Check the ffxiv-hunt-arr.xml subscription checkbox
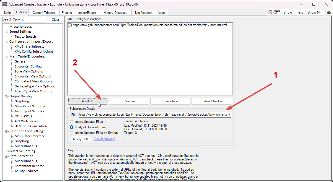Image resolution: width=333 pixels, height=182 pixels. tap(70, 25)
